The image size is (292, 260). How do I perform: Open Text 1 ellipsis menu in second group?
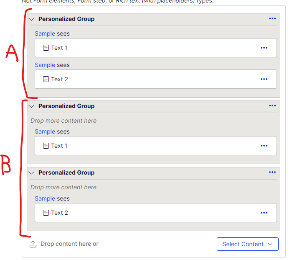pyautogui.click(x=264, y=146)
